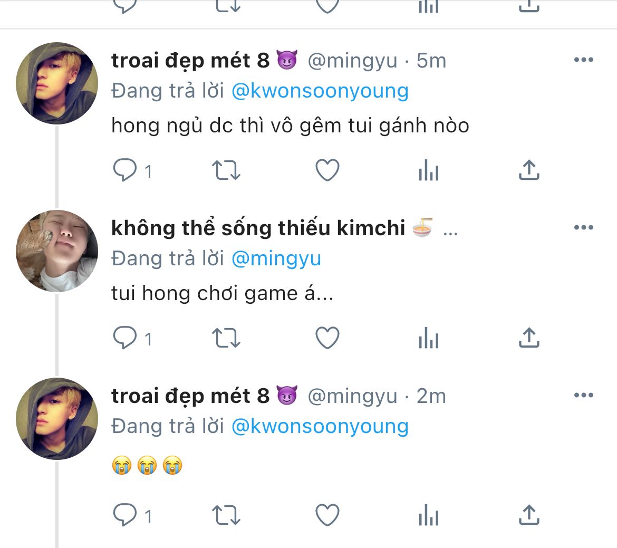Retweet the 'hong ngủ dc' tweet
The image size is (617, 548).
[226, 170]
